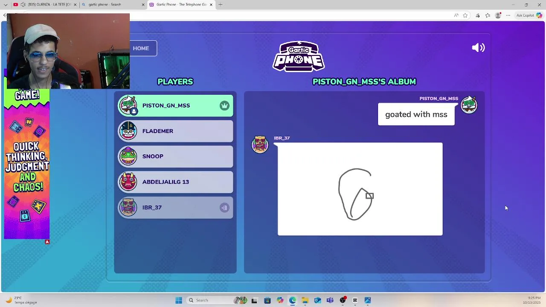Screen dimensions: 546x307
Task: Open a new browser tab
Action: [221, 4]
